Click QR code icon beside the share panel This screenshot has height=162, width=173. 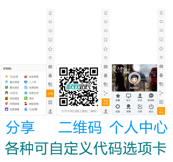(50, 102)
